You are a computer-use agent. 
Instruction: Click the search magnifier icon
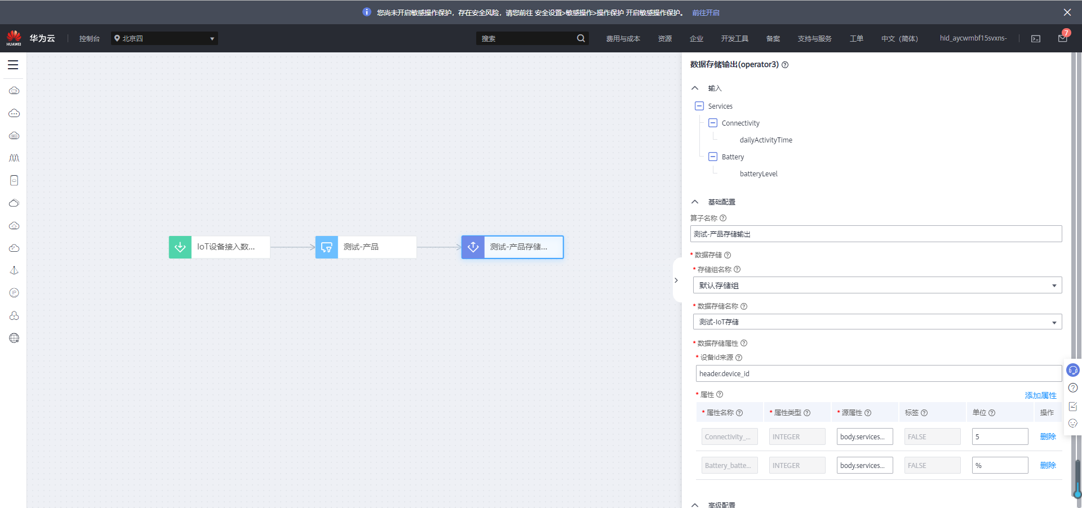(580, 38)
